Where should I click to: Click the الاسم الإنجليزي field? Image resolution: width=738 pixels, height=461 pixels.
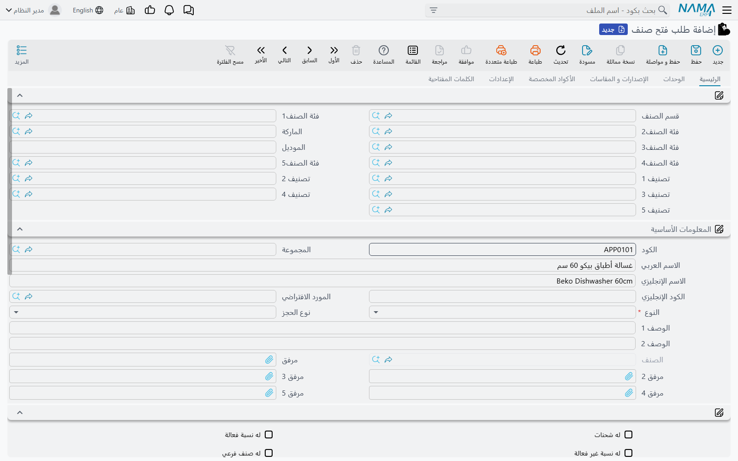coord(322,281)
